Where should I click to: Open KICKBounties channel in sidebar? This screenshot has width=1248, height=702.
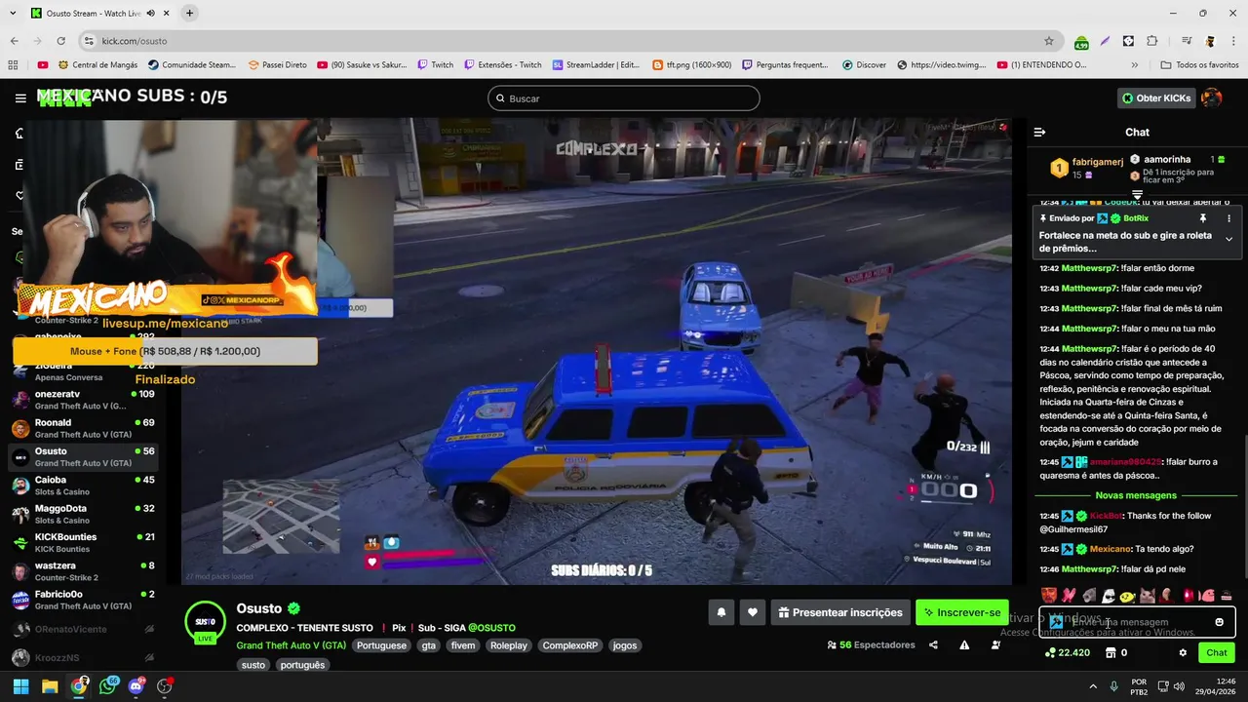pos(84,542)
